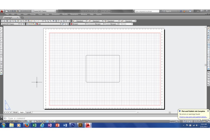This screenshot has height=140, width=210.
Task: Toggle lock icon for red layer
Action: (35, 24)
